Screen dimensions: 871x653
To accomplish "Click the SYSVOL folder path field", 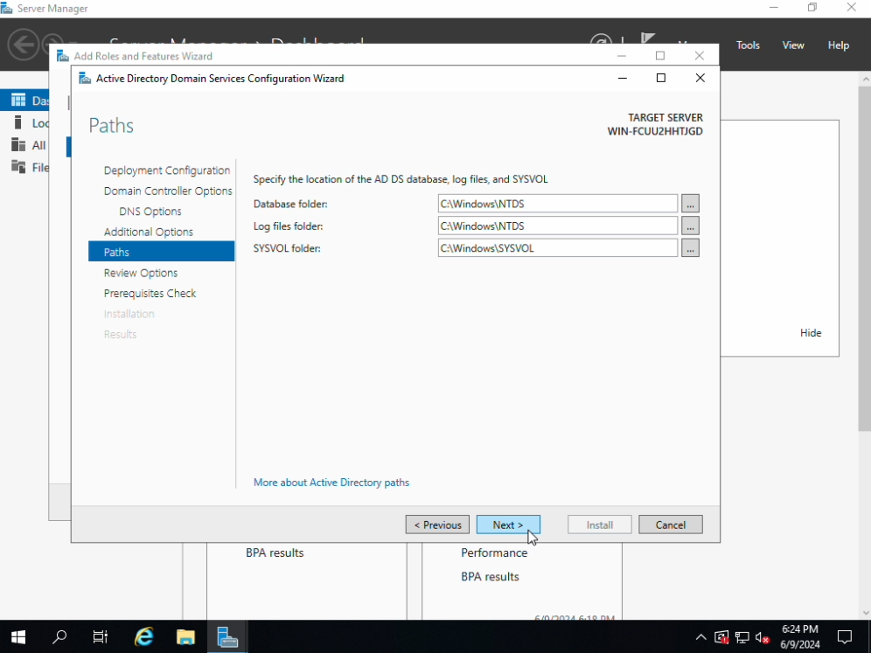I will [557, 248].
